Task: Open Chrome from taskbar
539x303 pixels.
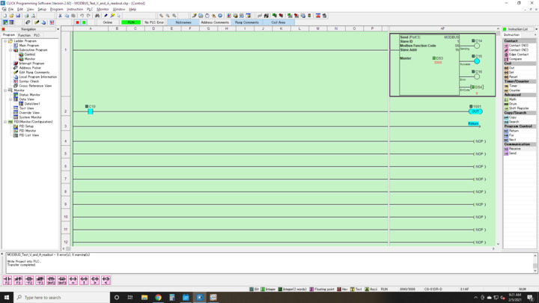Action: click(x=158, y=298)
